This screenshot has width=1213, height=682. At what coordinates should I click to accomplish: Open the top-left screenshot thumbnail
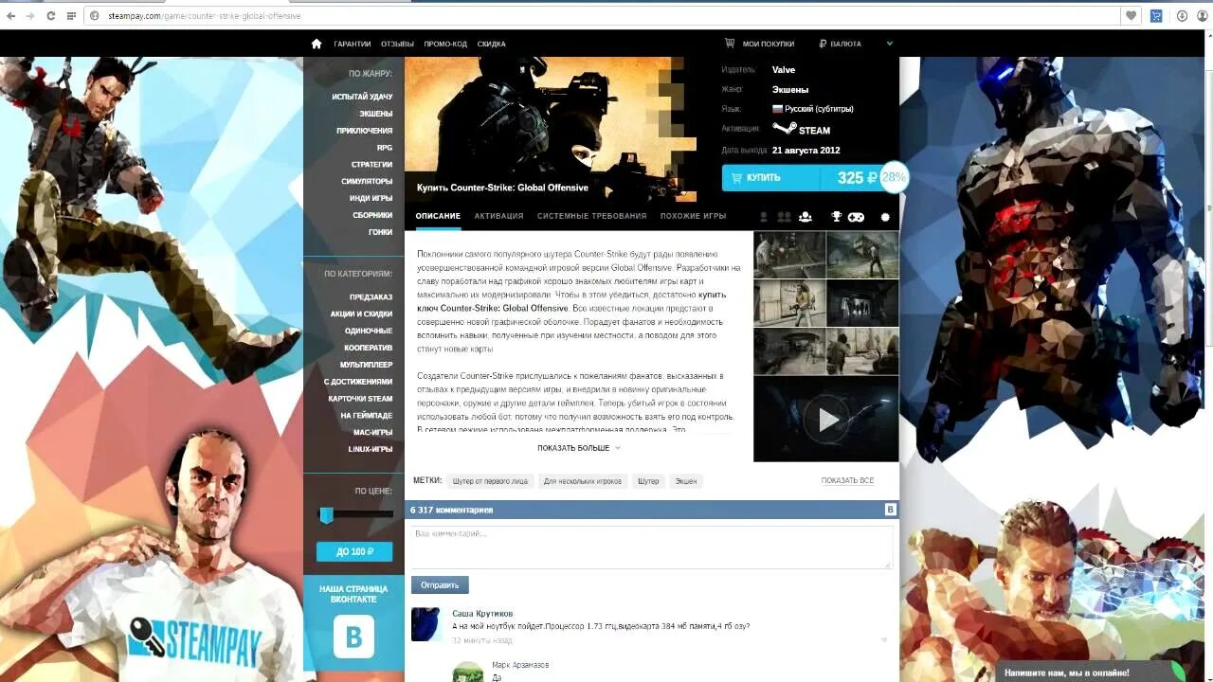click(x=789, y=255)
